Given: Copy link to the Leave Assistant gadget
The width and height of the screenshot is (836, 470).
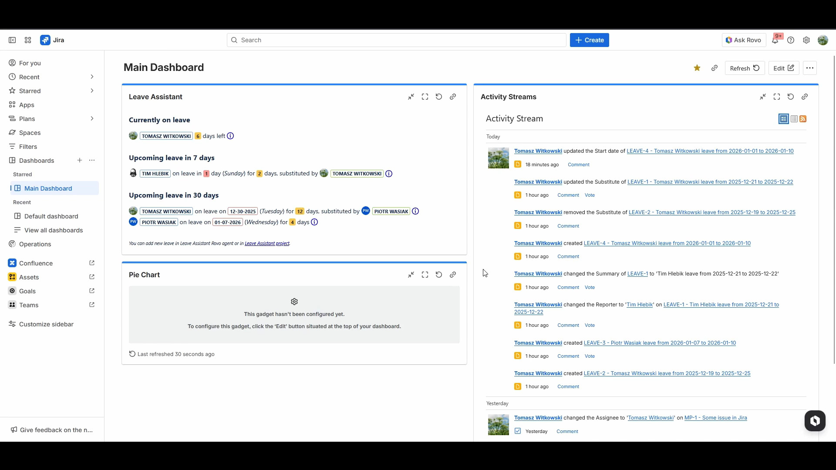Looking at the screenshot, I should point(453,97).
